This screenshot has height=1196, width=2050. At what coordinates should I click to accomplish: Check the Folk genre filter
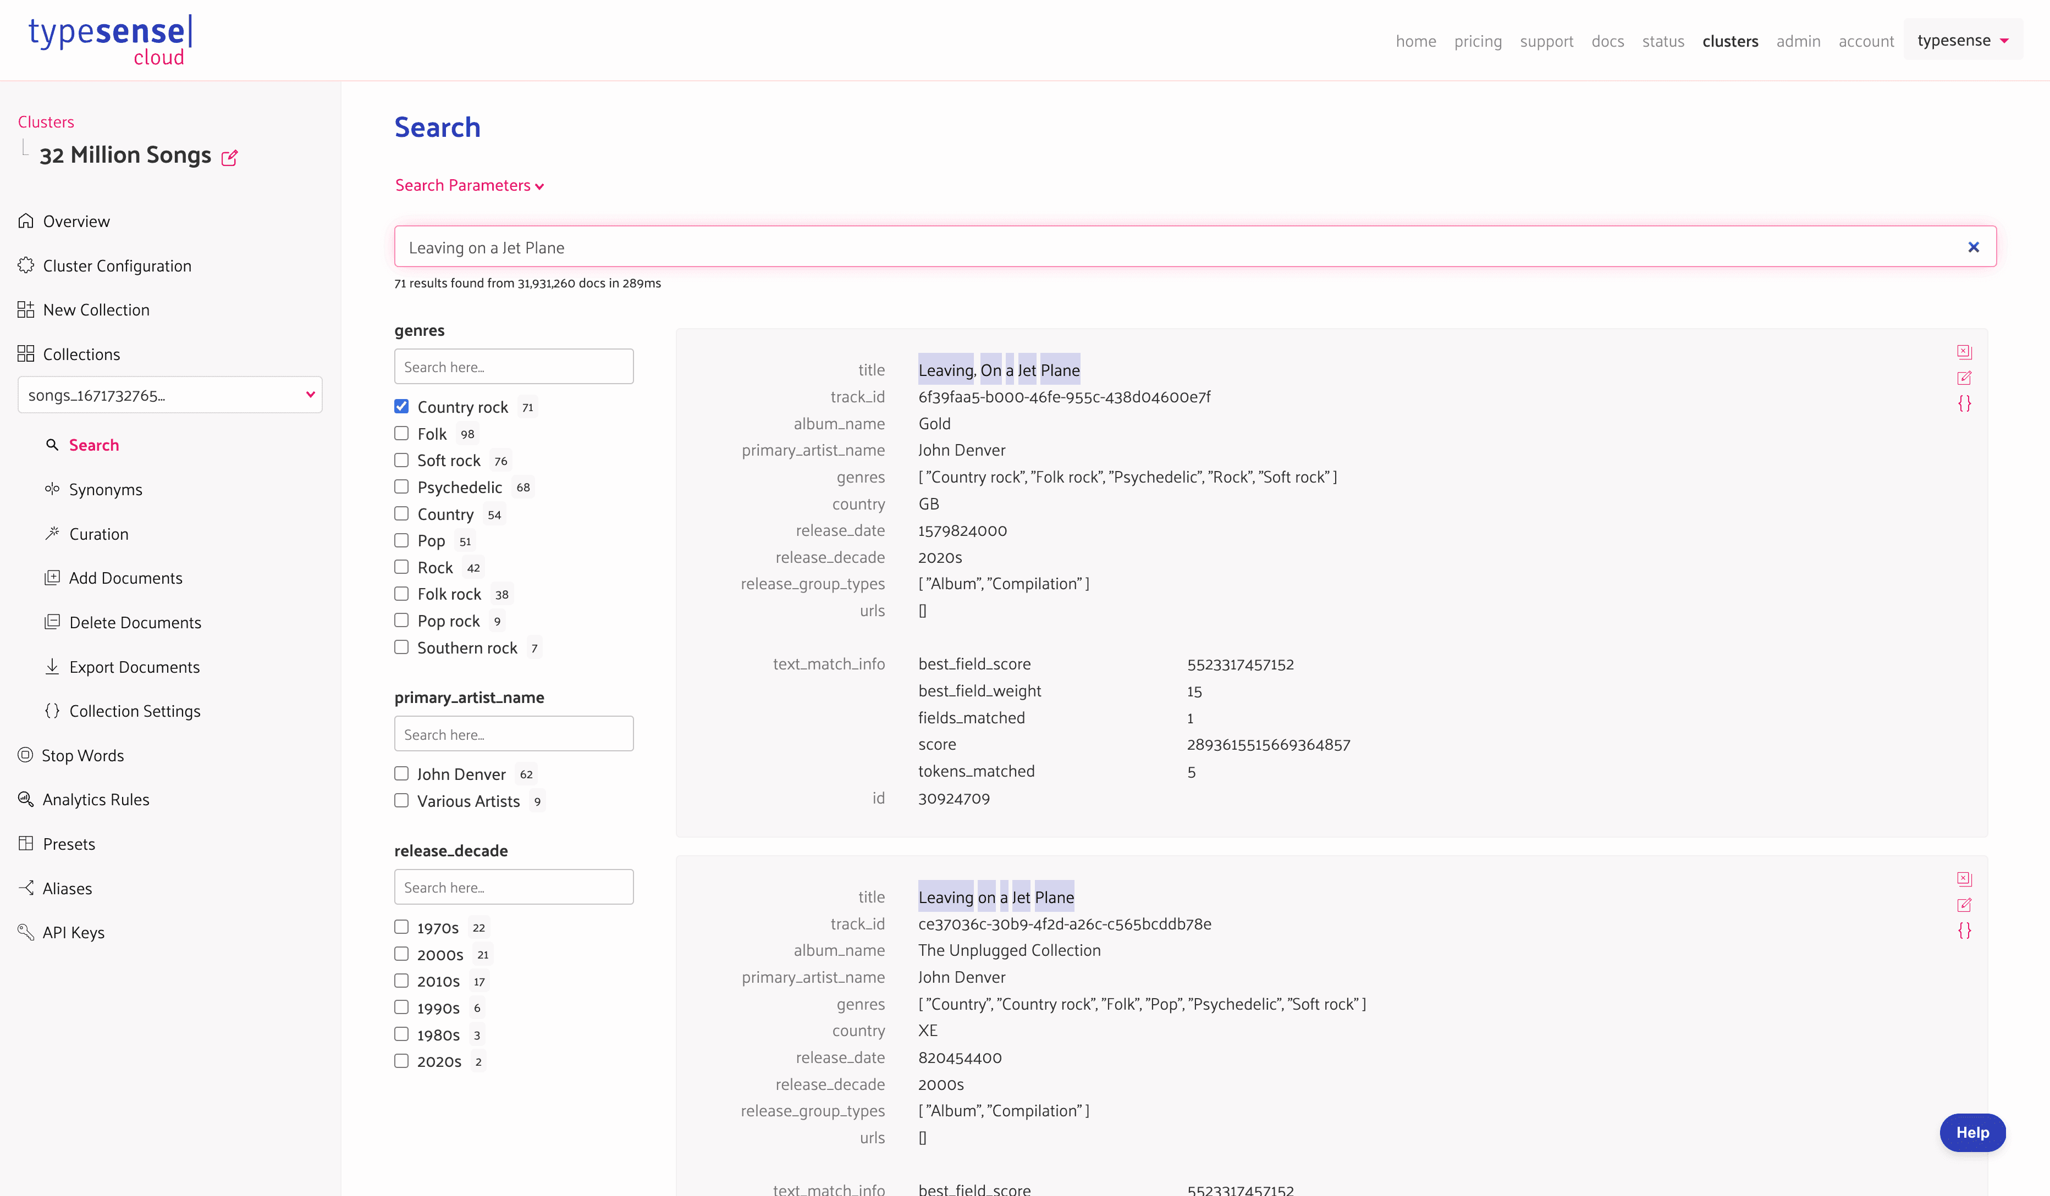point(401,433)
